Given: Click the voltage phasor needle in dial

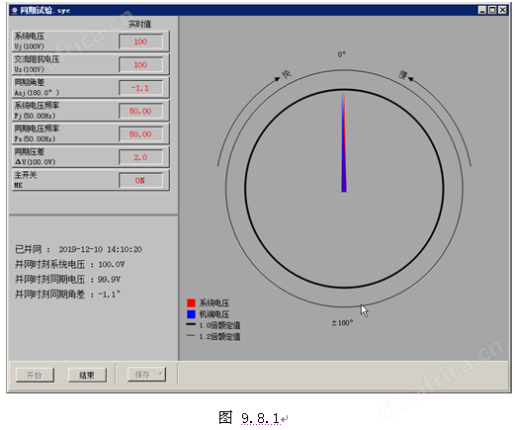Looking at the screenshot, I should click(344, 141).
